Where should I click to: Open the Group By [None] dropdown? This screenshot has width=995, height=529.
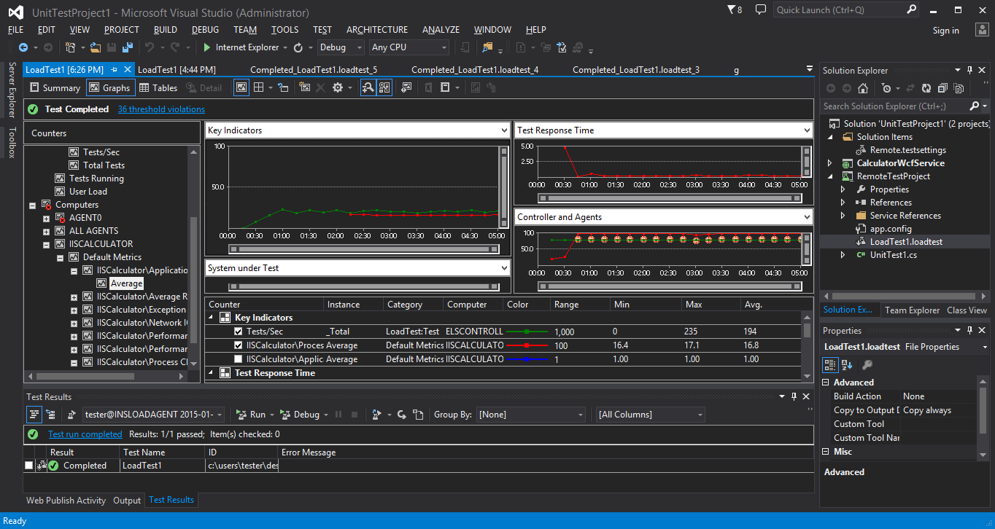[530, 415]
